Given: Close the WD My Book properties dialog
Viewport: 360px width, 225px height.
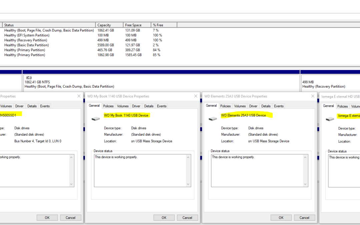Looking at the screenshot, I should coord(196,96).
